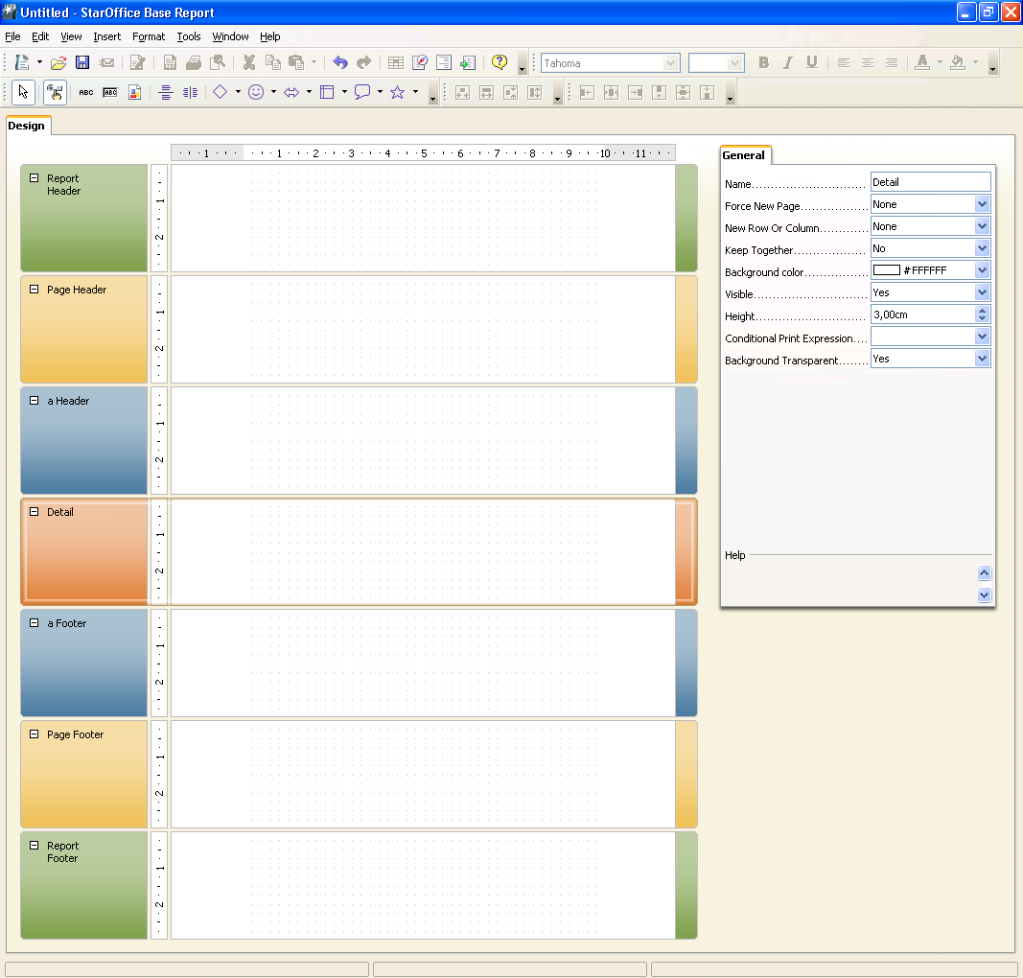This screenshot has height=978, width=1023.
Task: Open the Open file folder icon
Action: coord(58,62)
